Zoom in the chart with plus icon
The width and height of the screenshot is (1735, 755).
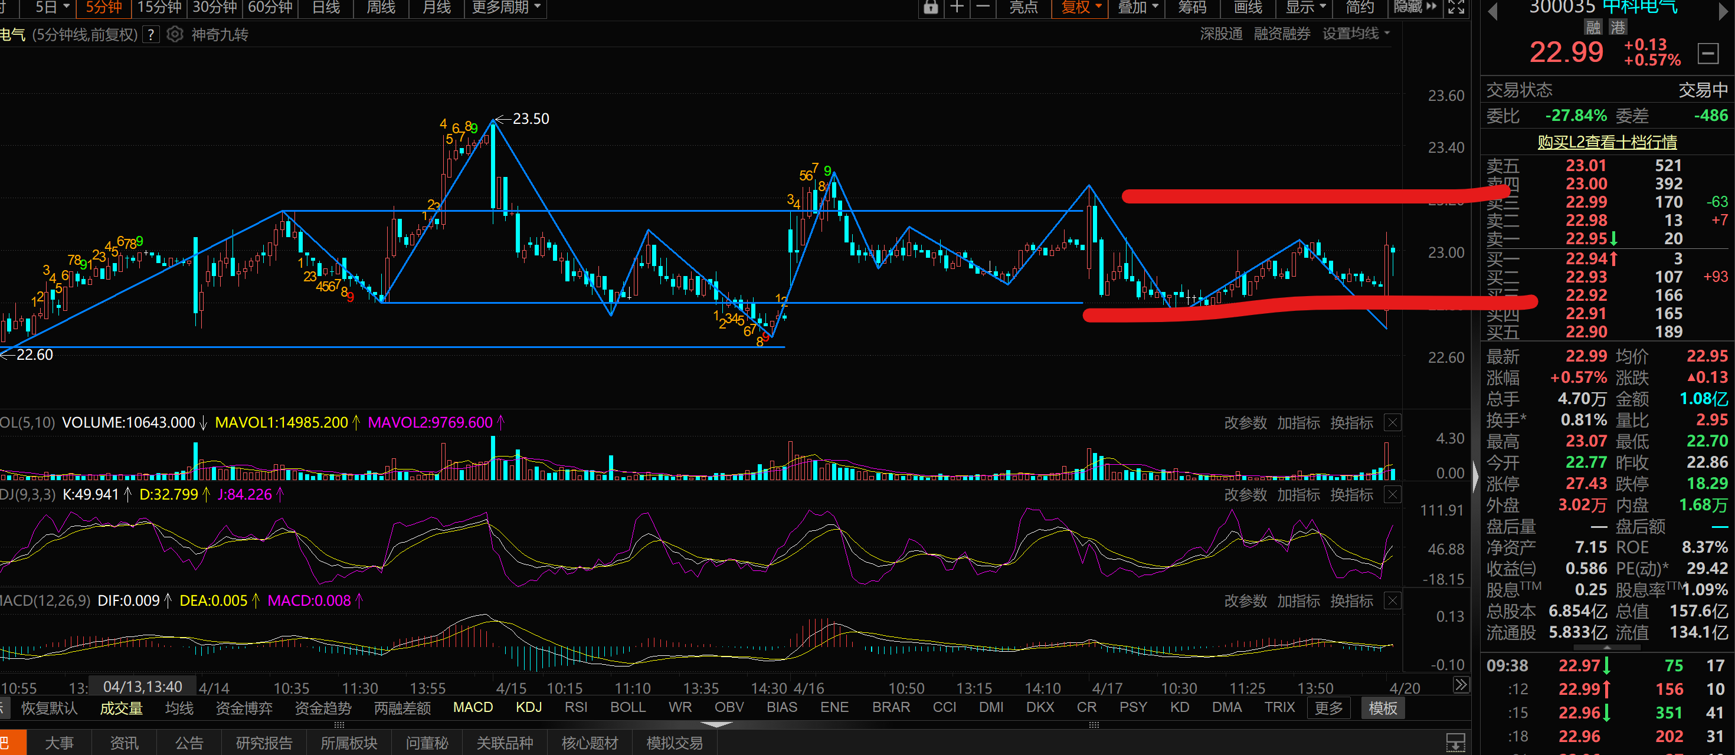957,8
